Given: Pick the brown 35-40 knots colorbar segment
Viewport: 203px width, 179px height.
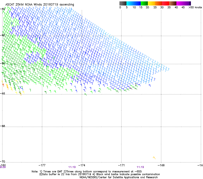Looking at the screenshot, I should coord(173,3).
